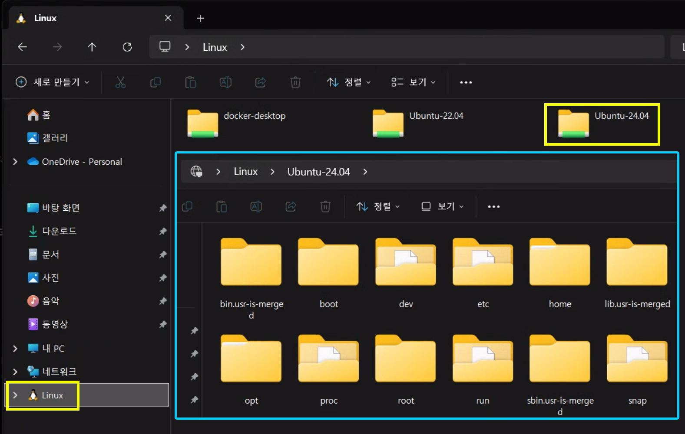
Task: Select the opt folder
Action: (x=251, y=370)
